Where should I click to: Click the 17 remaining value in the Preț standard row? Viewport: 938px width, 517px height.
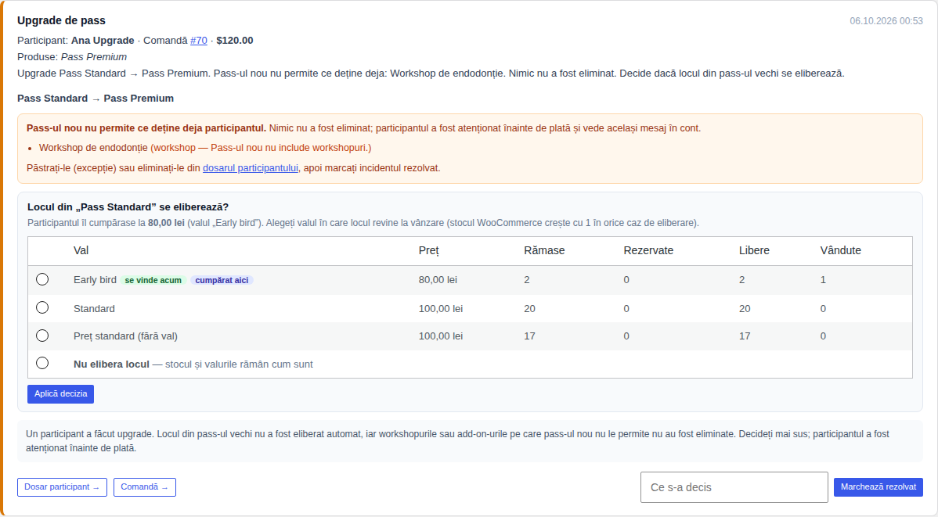coord(529,336)
